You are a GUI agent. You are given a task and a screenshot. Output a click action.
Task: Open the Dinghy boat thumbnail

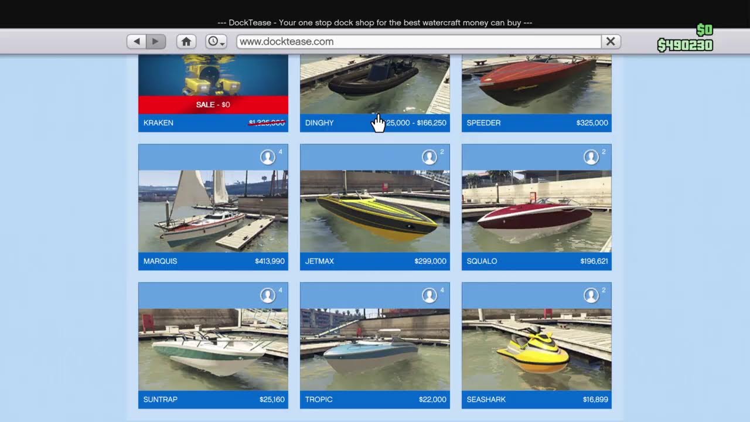[x=375, y=84]
